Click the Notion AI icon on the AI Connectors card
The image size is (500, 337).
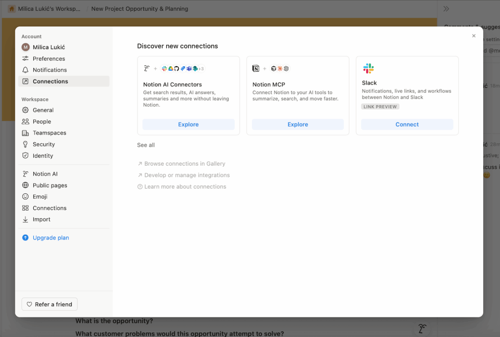[x=146, y=68]
